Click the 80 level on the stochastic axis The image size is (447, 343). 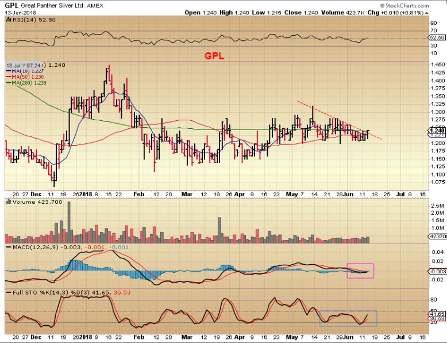434,300
